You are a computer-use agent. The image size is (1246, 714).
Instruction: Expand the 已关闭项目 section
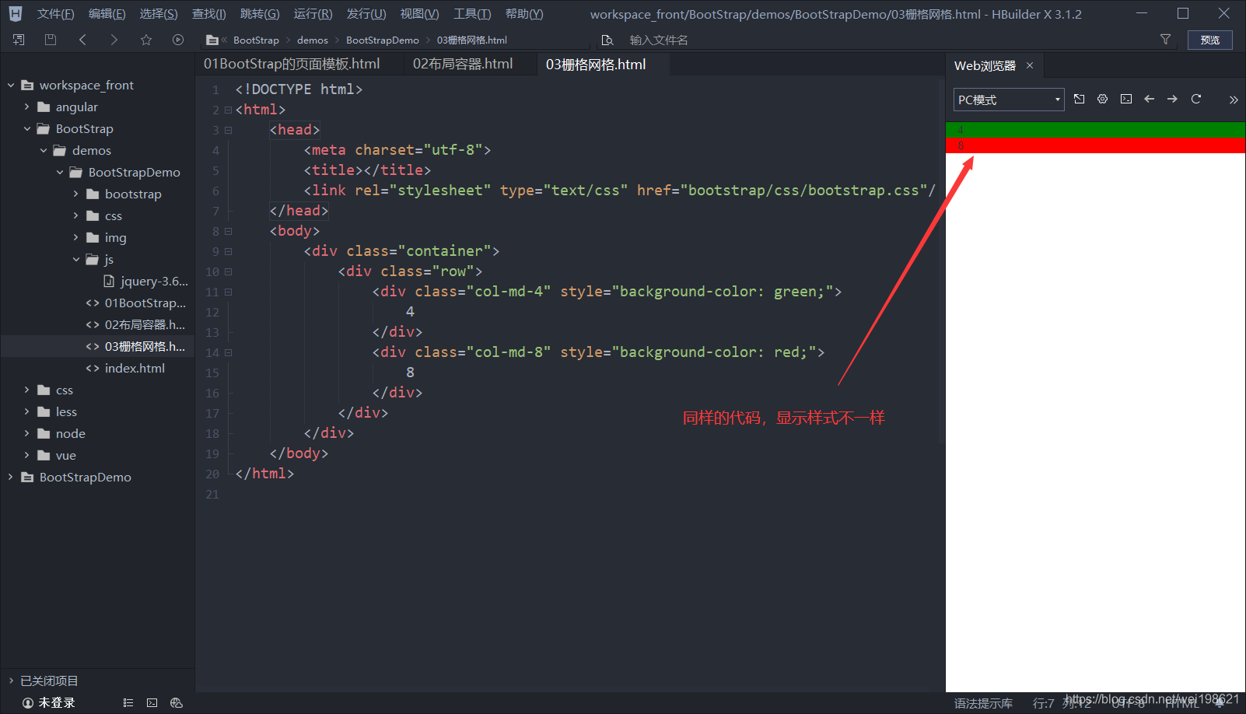(x=11, y=681)
